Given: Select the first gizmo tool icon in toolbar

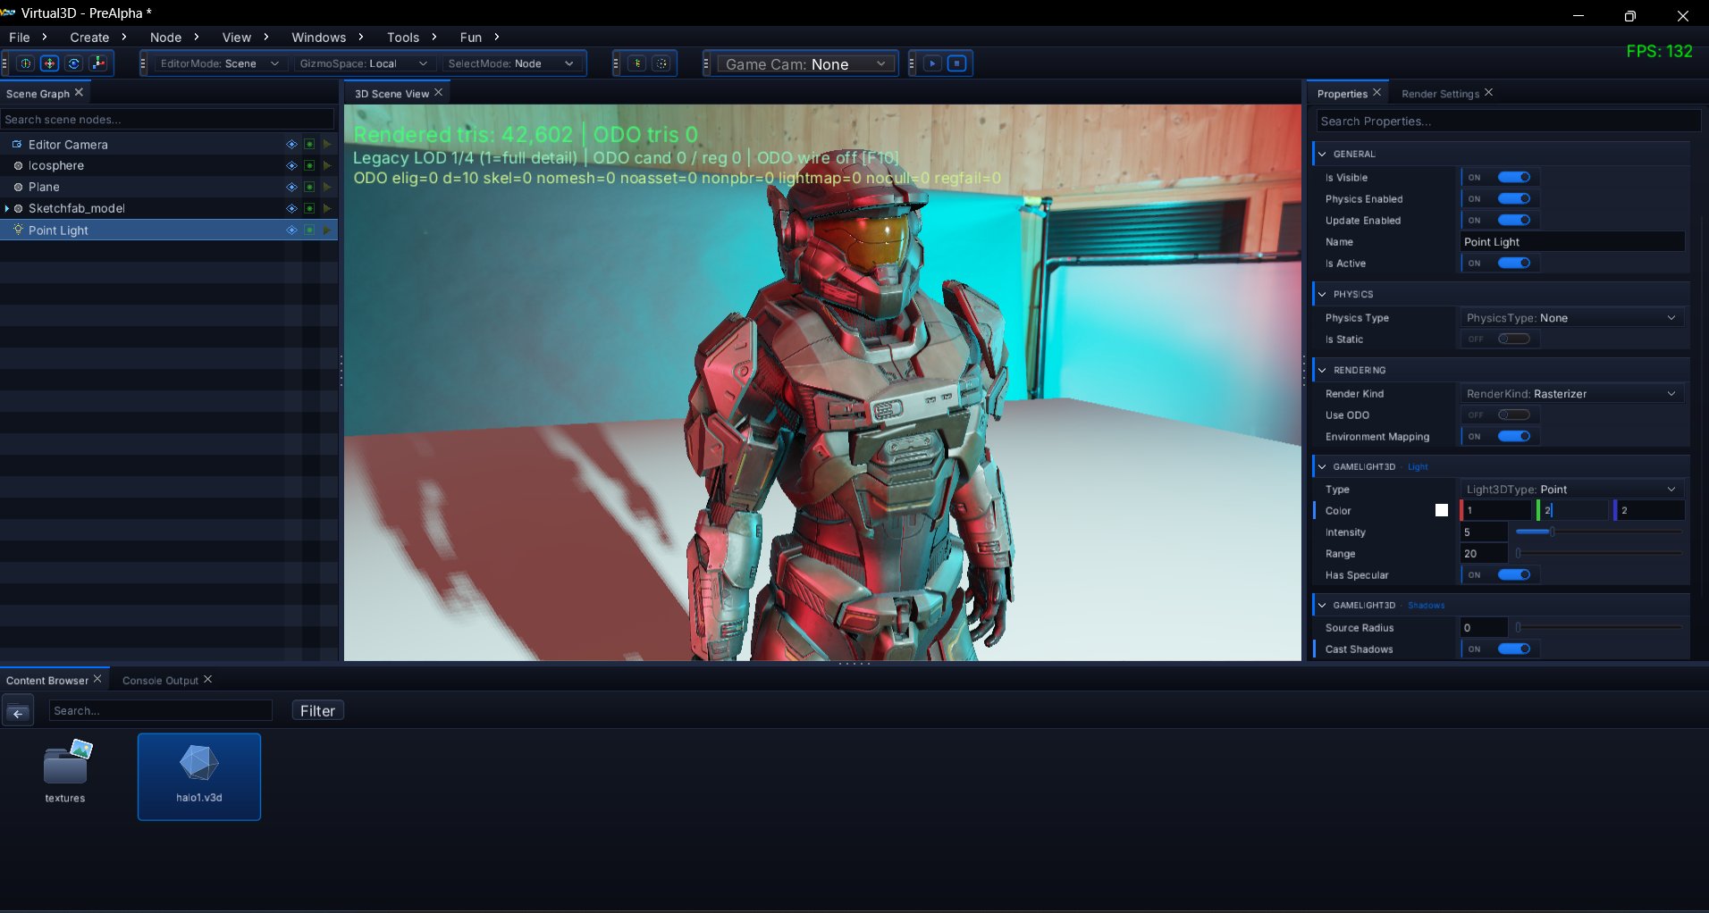Looking at the screenshot, I should pos(26,63).
